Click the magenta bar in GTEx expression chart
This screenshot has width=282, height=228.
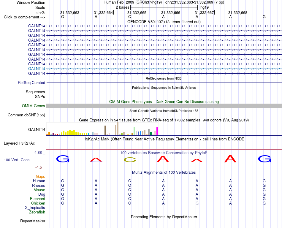point(157,131)
